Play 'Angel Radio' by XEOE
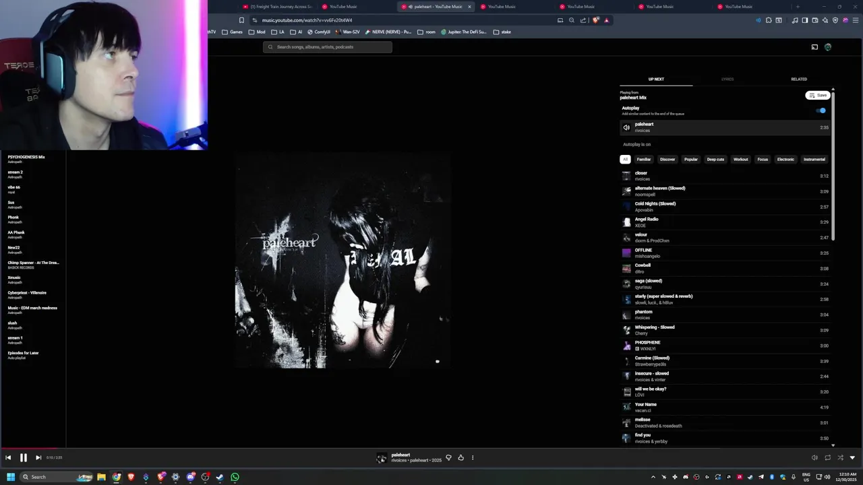The image size is (863, 485). (725, 222)
